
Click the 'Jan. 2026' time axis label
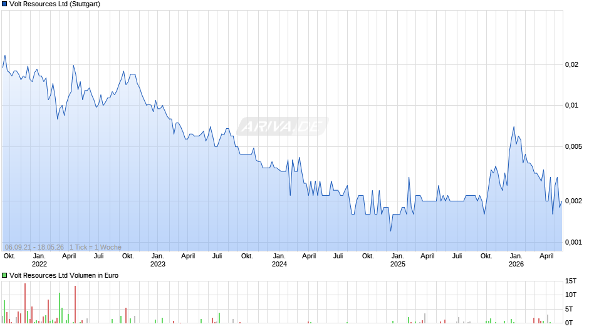coord(516,260)
